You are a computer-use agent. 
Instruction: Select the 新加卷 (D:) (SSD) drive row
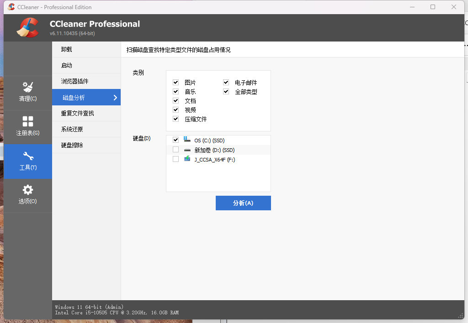(x=218, y=150)
